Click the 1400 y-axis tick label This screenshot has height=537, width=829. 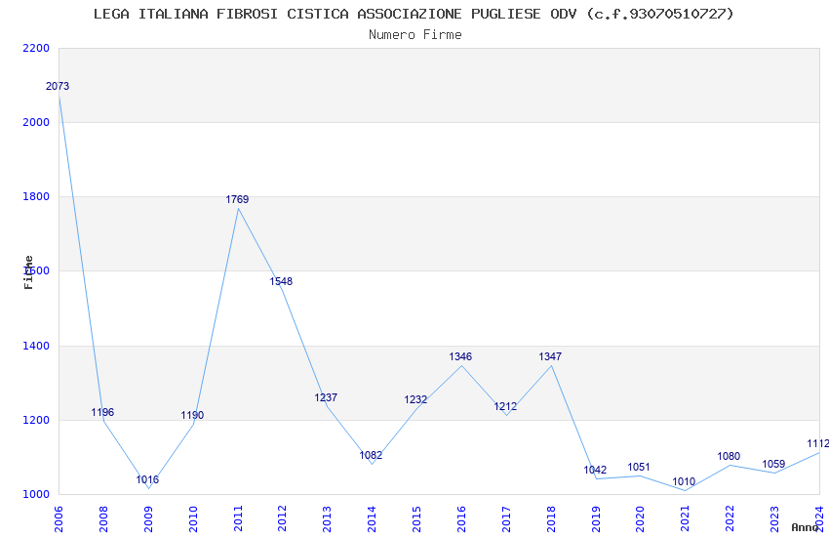[36, 346]
